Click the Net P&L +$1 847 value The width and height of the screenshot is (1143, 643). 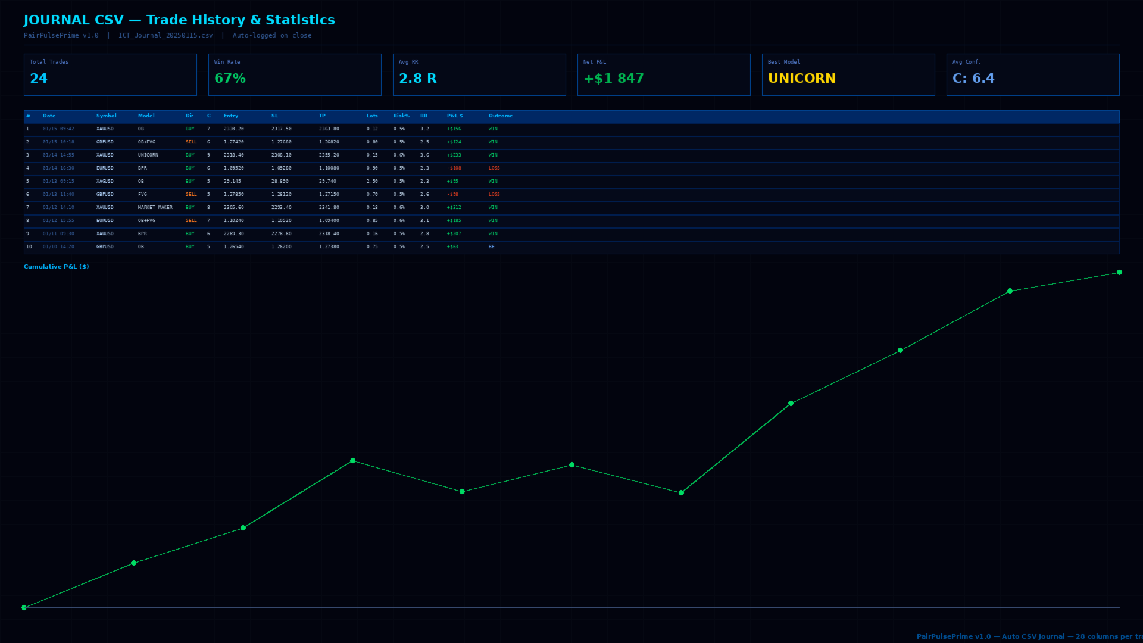click(x=613, y=79)
